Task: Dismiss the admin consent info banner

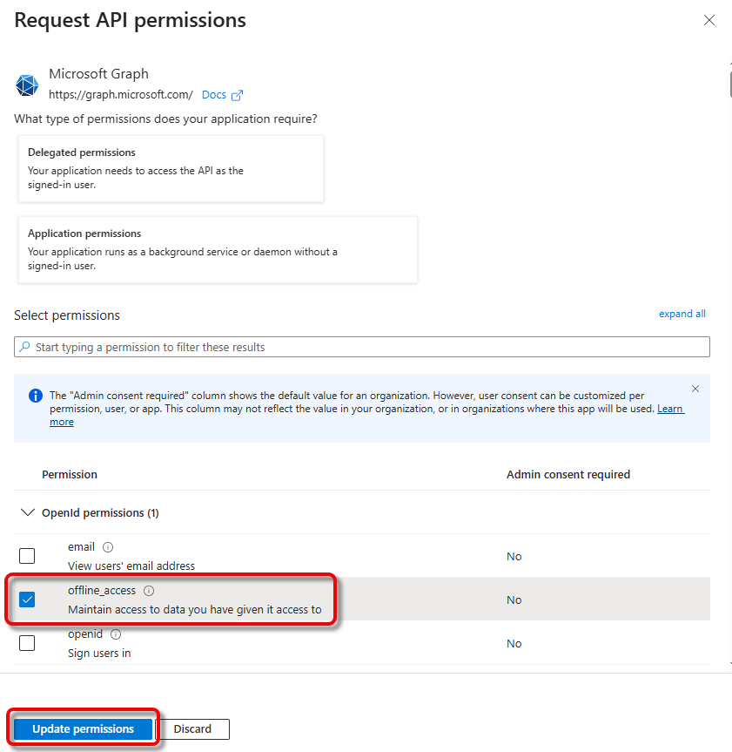Action: (x=695, y=389)
